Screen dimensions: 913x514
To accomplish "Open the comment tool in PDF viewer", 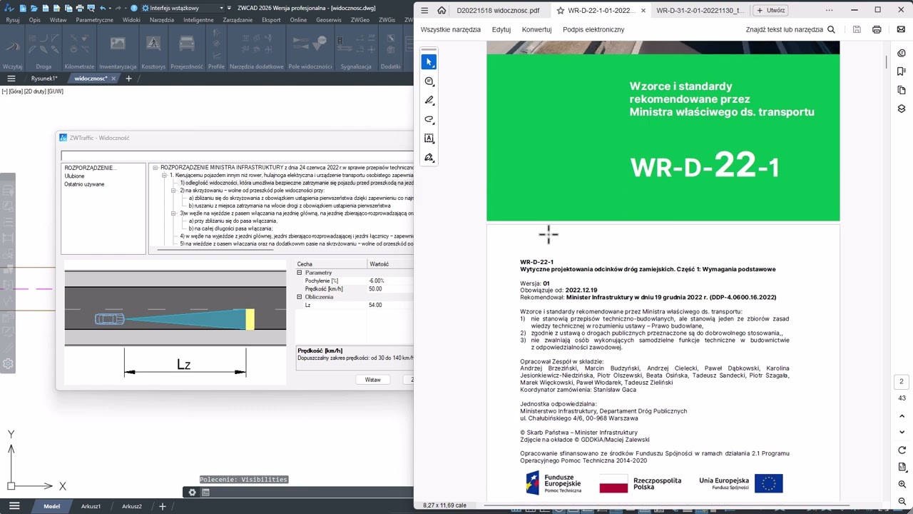I will 429,81.
